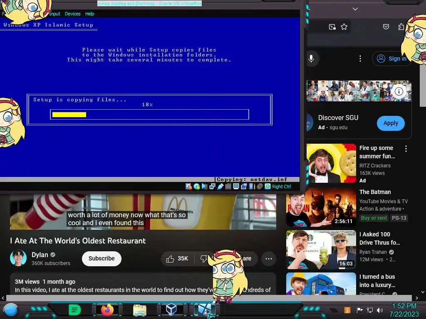Show hidden tray icons arrow
Screen dimensions: 426x319
pos(335,310)
